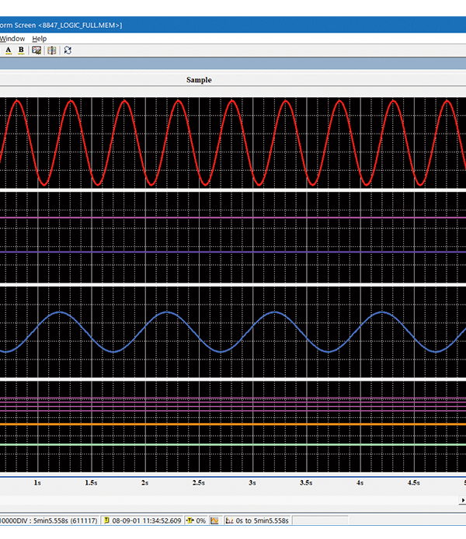Click the '0%' status bar value

pyautogui.click(x=200, y=520)
